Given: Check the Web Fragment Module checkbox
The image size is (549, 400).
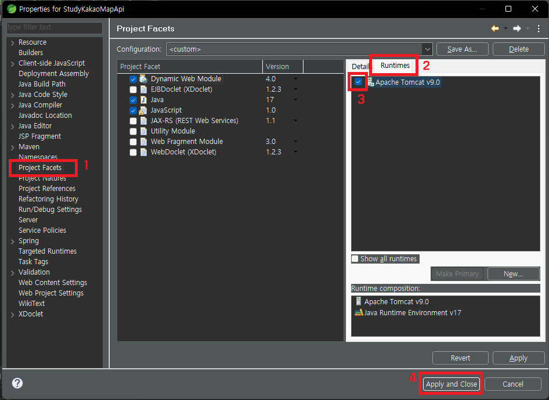Looking at the screenshot, I should pos(133,142).
